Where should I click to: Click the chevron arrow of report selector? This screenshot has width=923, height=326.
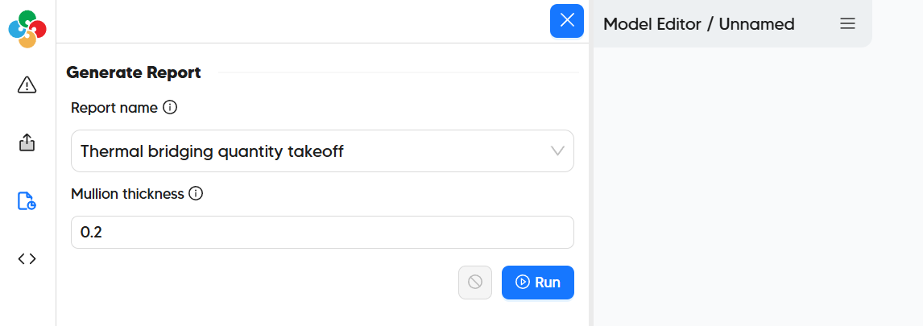pos(557,151)
